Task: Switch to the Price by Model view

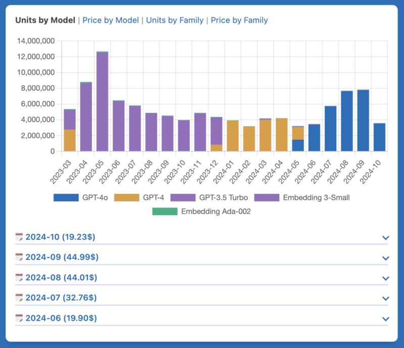Action: click(111, 20)
